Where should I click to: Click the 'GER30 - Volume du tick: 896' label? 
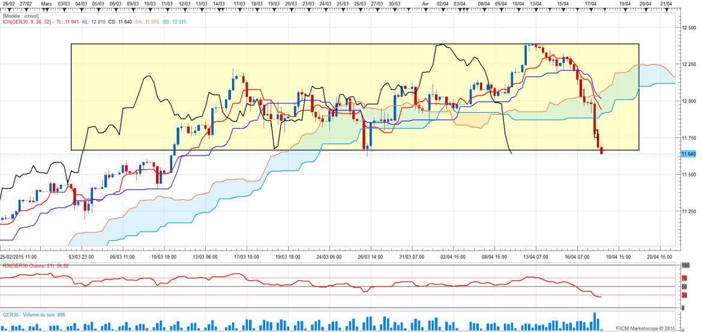coord(34,315)
